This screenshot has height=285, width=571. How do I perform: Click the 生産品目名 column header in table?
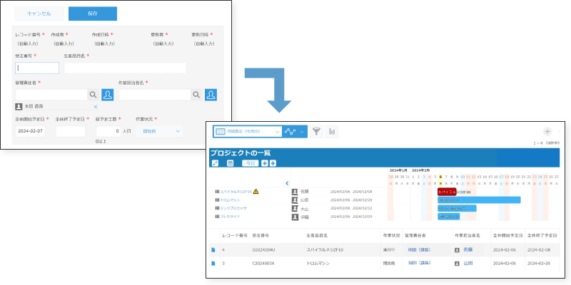317,236
